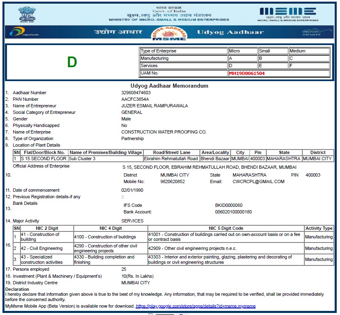Click the Ministry of Micro, Small & Medium Enterprises title
The image size is (340, 315).
pos(169,20)
